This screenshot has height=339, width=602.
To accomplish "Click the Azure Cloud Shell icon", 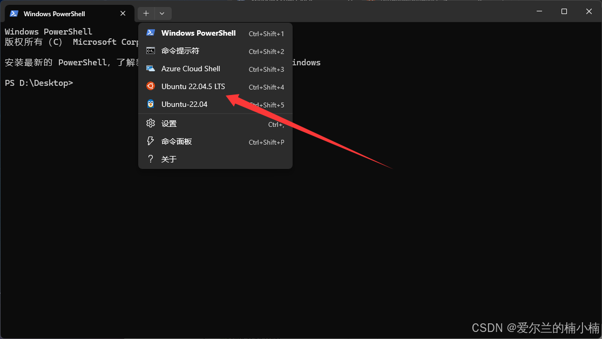I will 151,69.
